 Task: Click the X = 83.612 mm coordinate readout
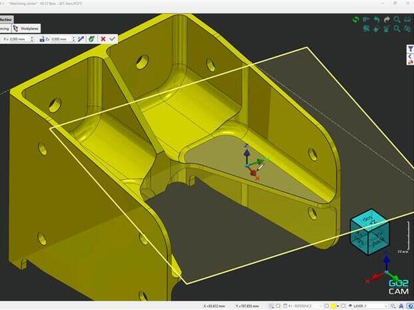[x=214, y=306]
